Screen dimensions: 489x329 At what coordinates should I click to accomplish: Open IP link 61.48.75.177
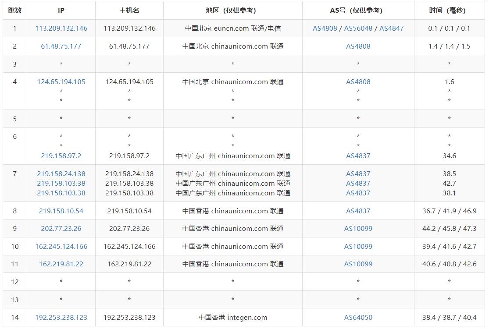61,46
